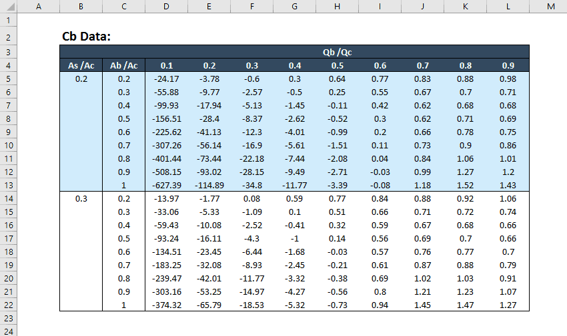Select column H header
The height and width of the screenshot is (336, 567).
click(x=337, y=7)
